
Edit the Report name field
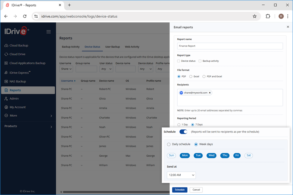tap(230, 46)
